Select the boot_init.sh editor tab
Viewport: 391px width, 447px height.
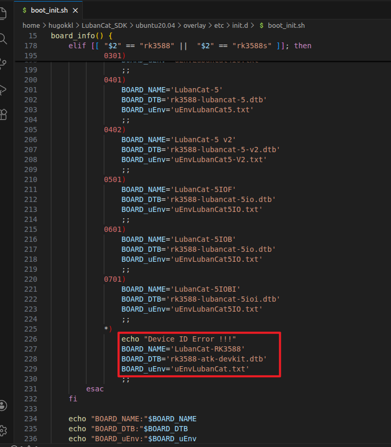coord(47,10)
